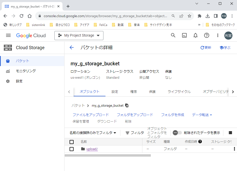Viewport: 237px width, 171px height.
Task: Copy the bucket name with the copy icon
Action: pyautogui.click(x=127, y=105)
